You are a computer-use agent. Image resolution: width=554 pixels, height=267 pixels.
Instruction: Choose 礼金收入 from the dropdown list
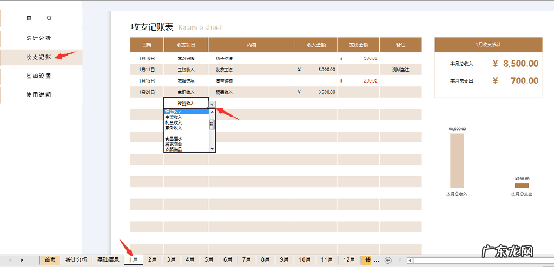pyautogui.click(x=187, y=122)
